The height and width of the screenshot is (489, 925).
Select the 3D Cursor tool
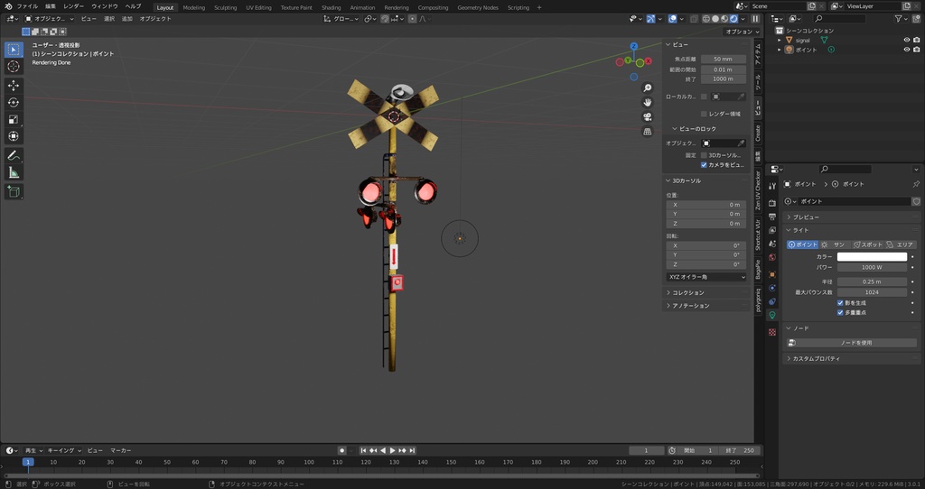pos(14,67)
